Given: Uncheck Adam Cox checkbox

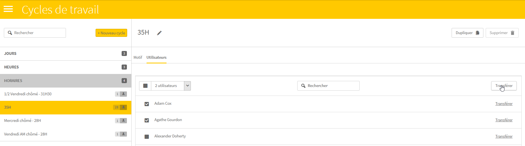Looking at the screenshot, I should tap(147, 104).
